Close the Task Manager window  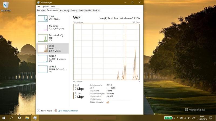[140, 2]
